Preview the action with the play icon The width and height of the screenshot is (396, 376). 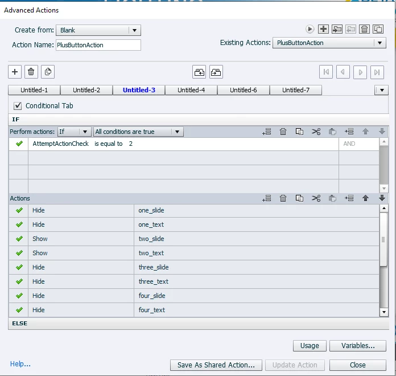tap(310, 29)
